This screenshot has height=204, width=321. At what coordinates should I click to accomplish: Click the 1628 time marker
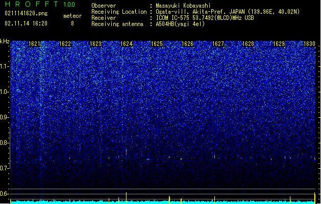pyautogui.click(x=249, y=44)
